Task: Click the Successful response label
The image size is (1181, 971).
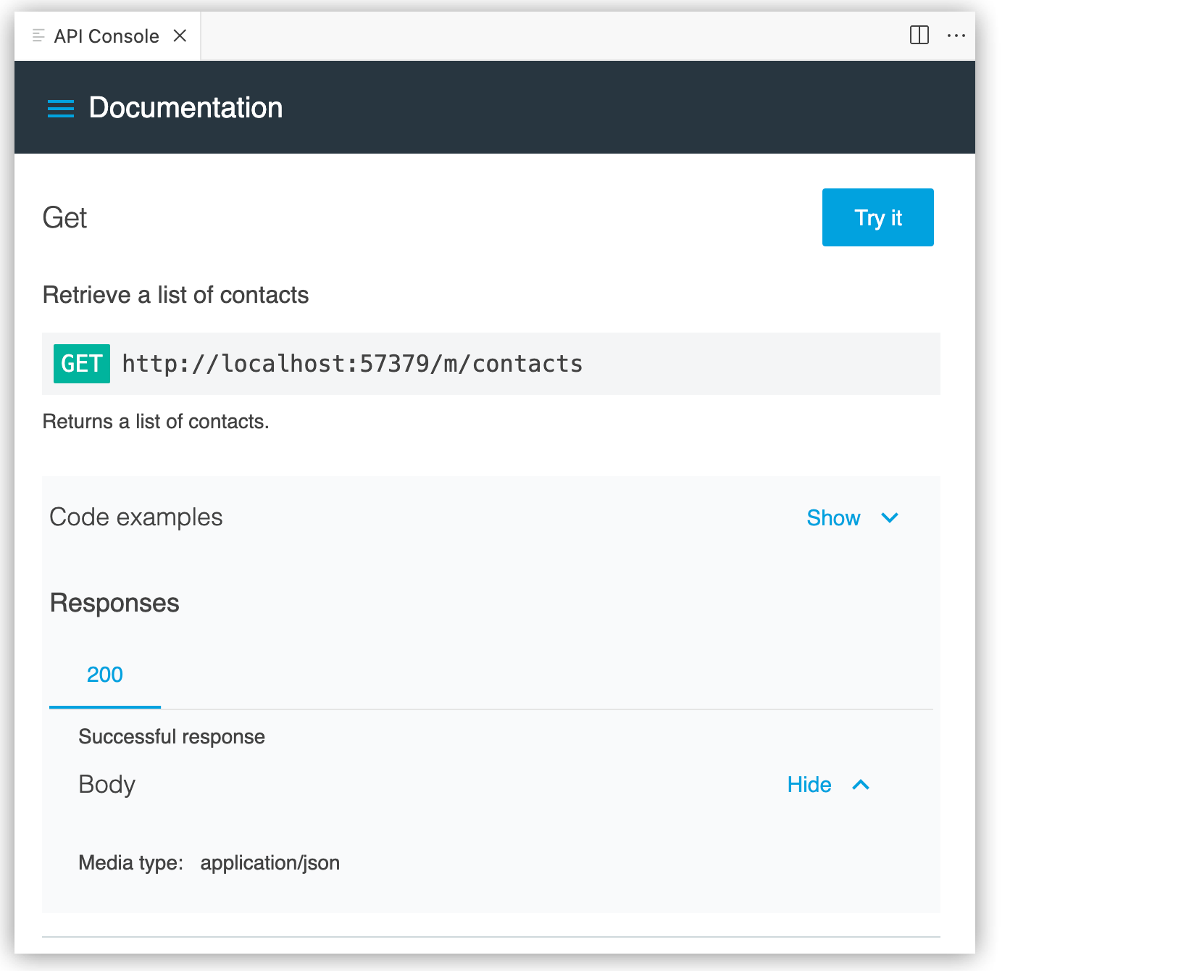Action: [171, 736]
